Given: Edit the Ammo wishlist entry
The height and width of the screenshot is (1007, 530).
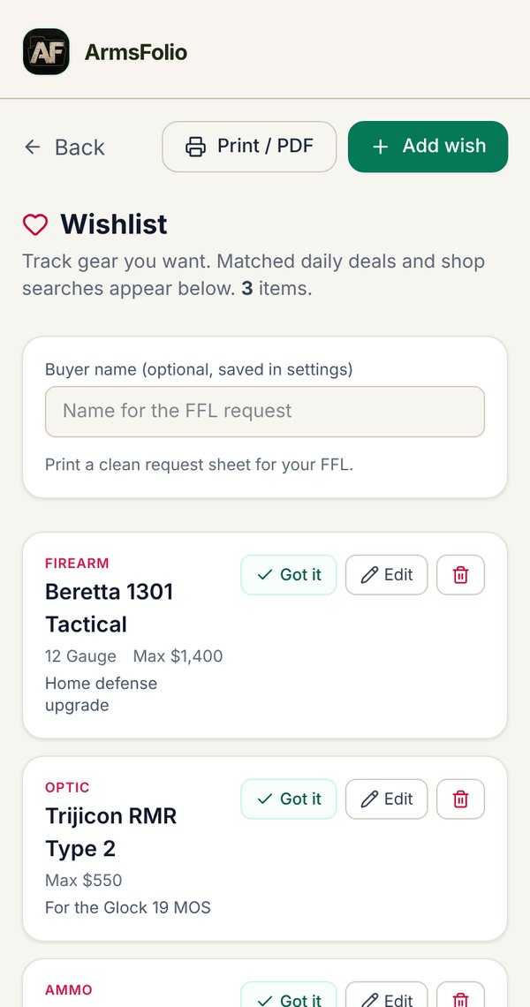Looking at the screenshot, I should click(386, 996).
